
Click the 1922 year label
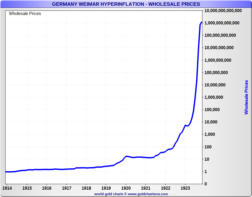165,188
